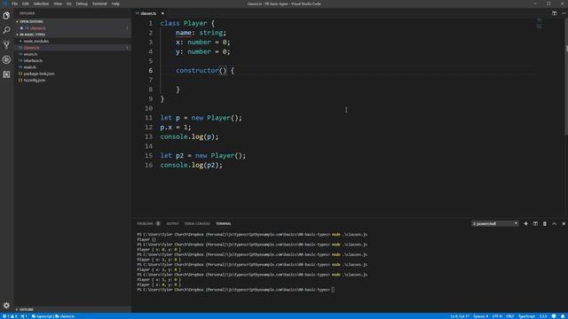This screenshot has width=568, height=319.
Task: Split the editor to the right
Action: click(x=554, y=13)
